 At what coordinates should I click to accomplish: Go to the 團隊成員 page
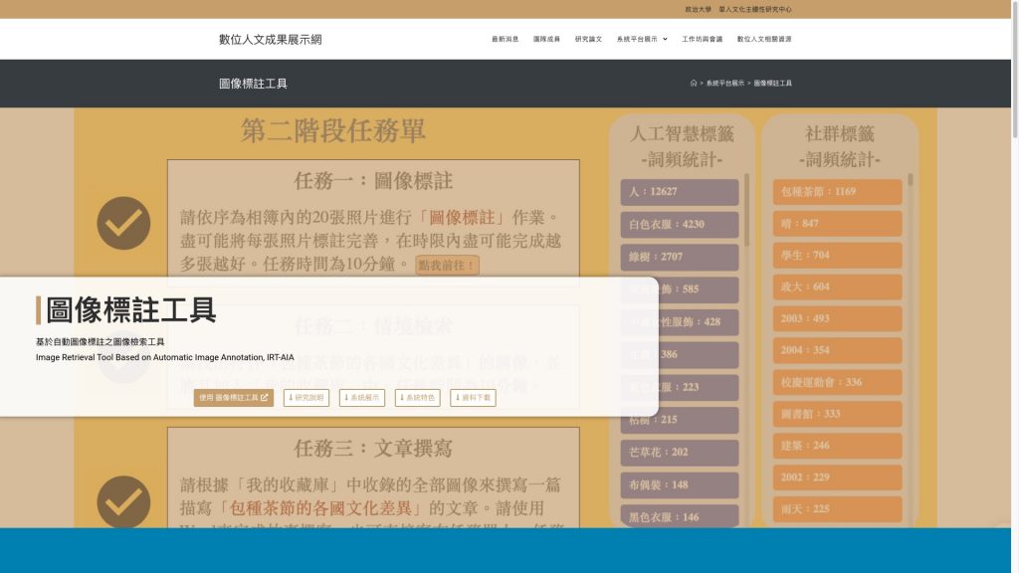coord(546,40)
